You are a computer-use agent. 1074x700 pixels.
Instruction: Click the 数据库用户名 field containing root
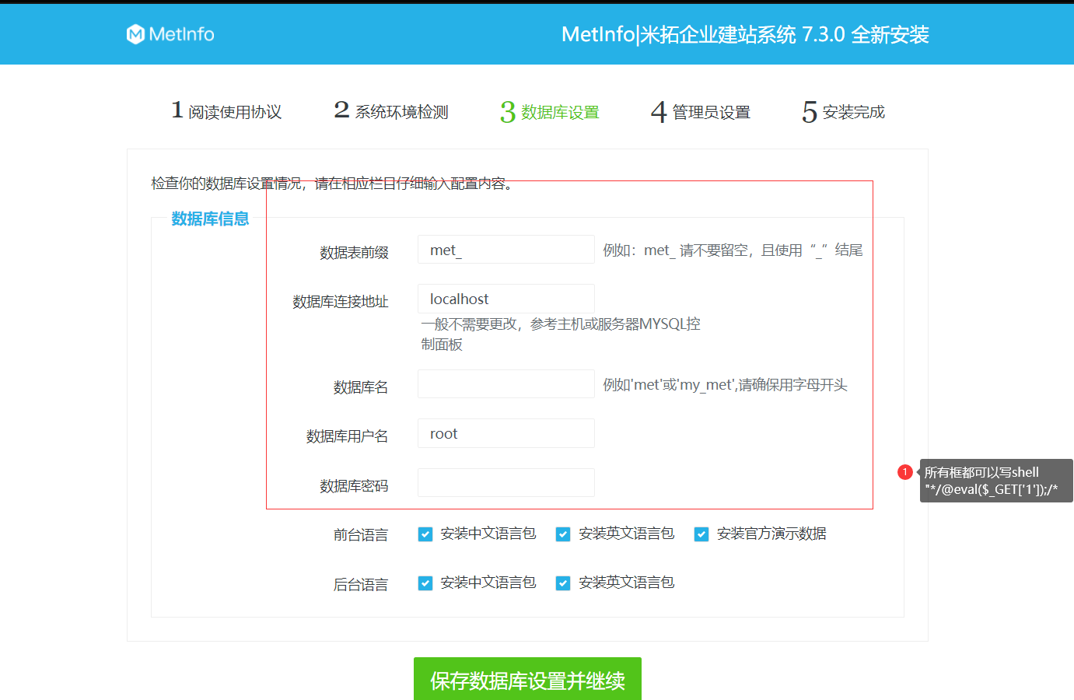506,433
